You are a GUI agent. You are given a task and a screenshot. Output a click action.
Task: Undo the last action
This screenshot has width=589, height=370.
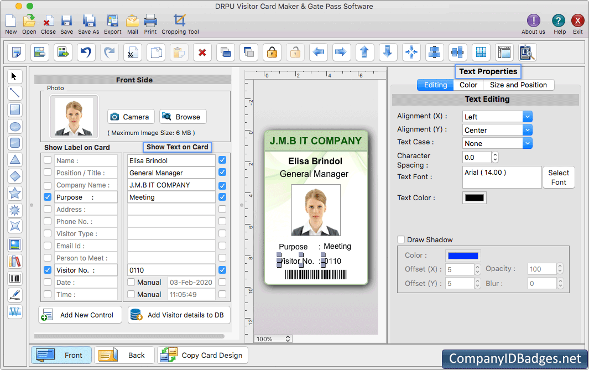86,52
